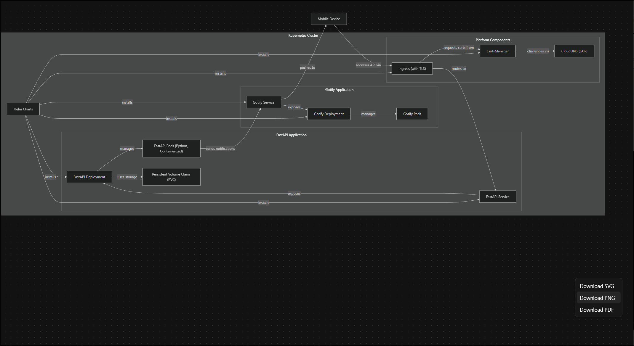Click the Cert-Manager node

pos(497,51)
